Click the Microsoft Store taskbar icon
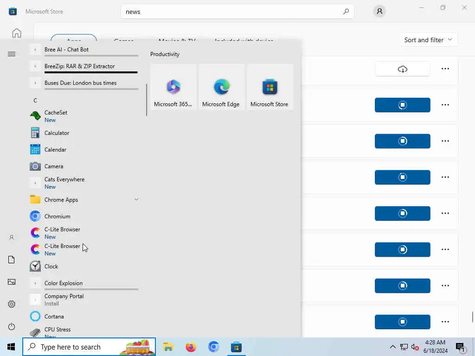The height and width of the screenshot is (356, 475). [x=236, y=347]
